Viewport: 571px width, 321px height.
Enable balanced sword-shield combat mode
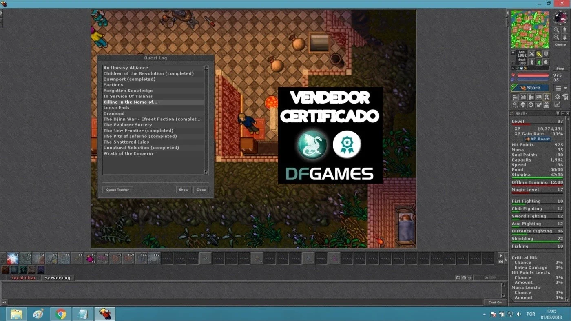point(539,54)
